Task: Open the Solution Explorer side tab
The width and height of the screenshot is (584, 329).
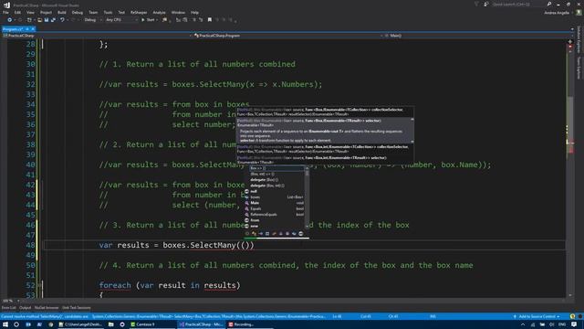Action: tap(579, 40)
